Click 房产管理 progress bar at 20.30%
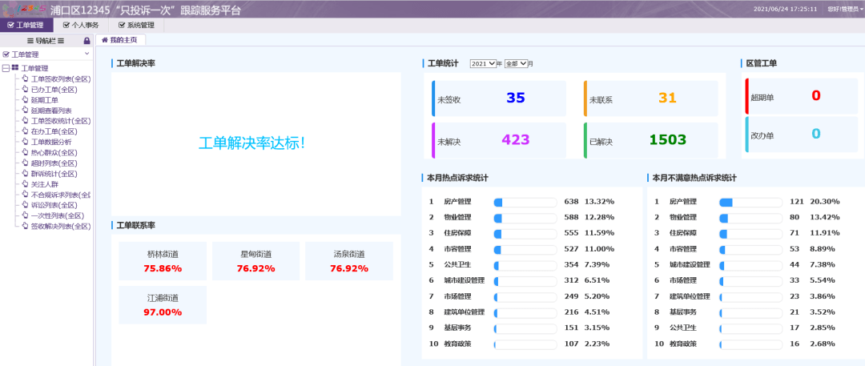The height and width of the screenshot is (366, 865). [x=750, y=202]
